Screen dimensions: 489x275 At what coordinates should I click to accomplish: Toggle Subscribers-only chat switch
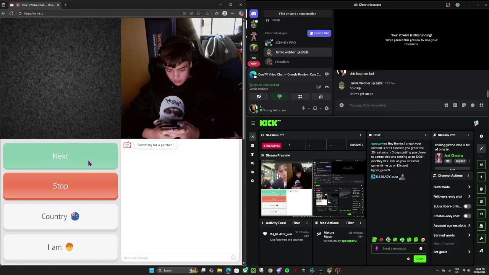[467, 206]
